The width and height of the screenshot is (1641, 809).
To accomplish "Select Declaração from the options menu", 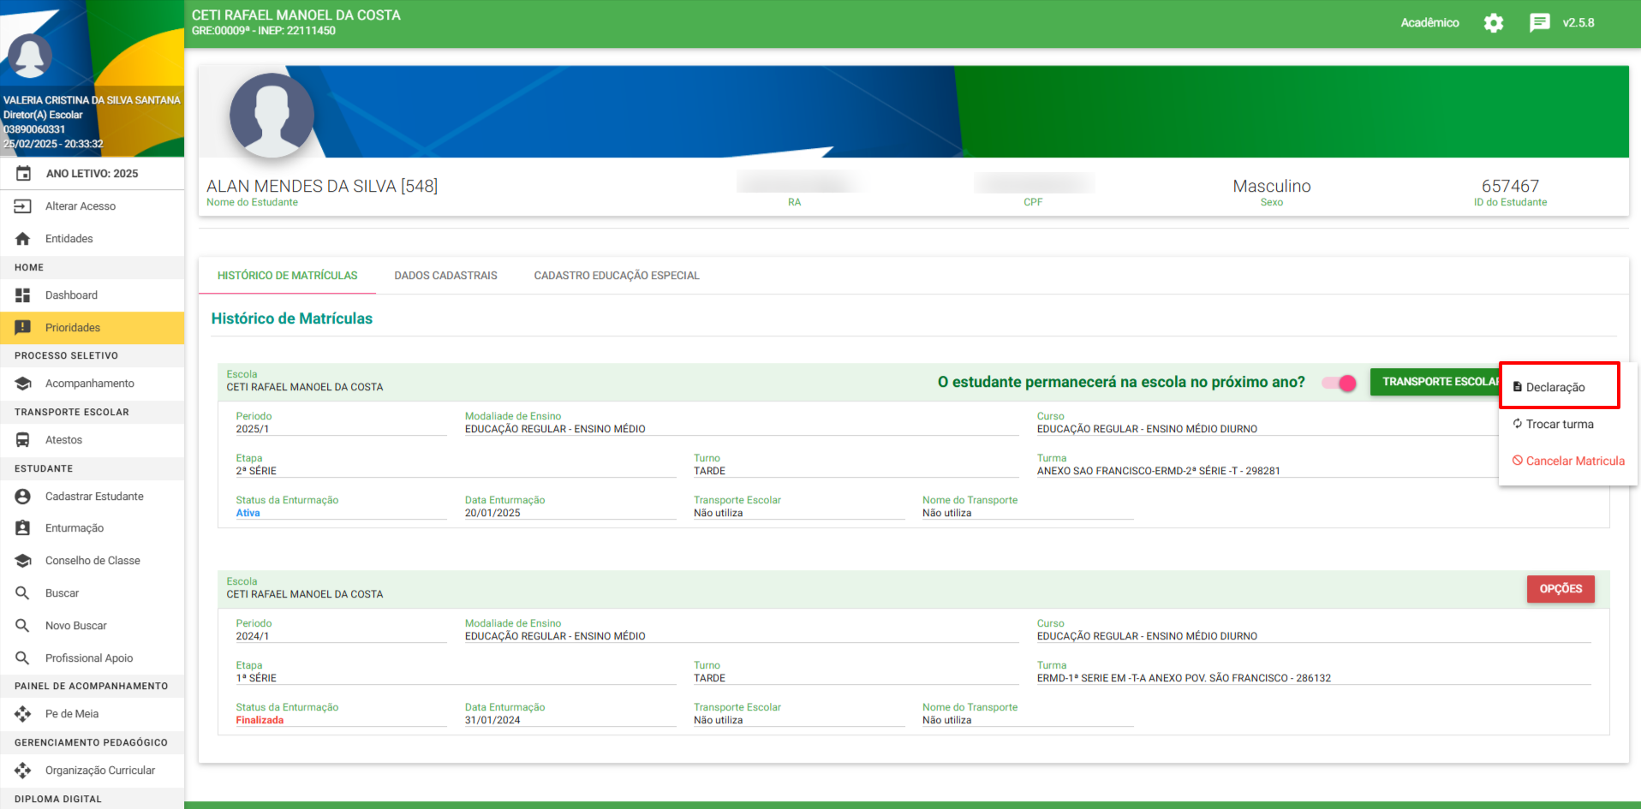I will click(1554, 387).
